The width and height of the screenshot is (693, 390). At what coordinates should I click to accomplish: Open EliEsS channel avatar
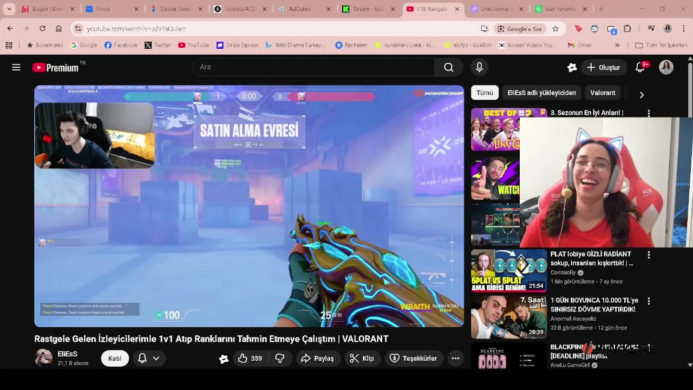click(x=43, y=358)
